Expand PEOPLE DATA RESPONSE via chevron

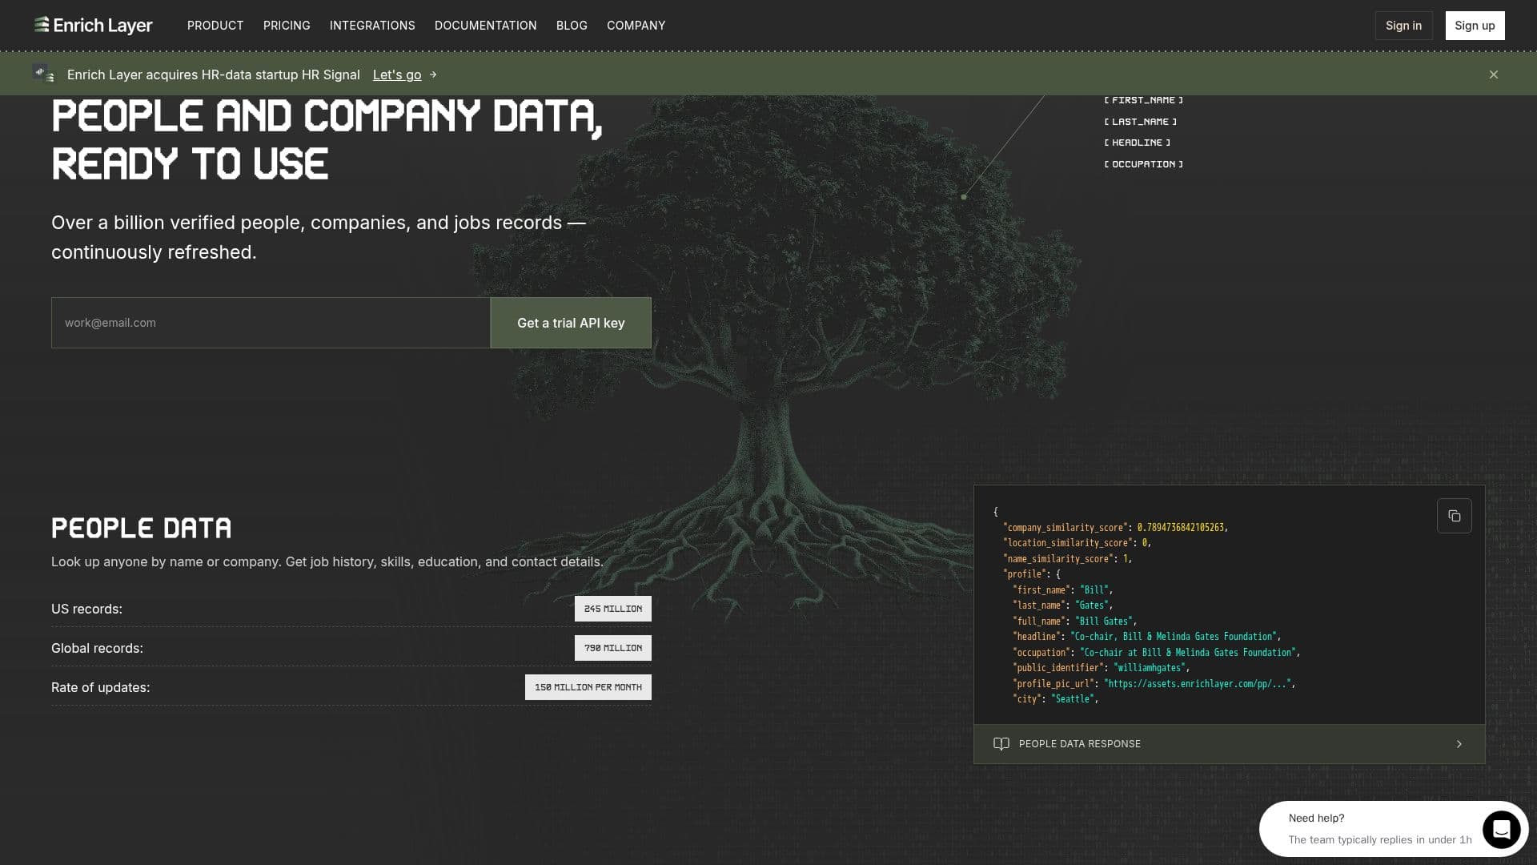1459,744
